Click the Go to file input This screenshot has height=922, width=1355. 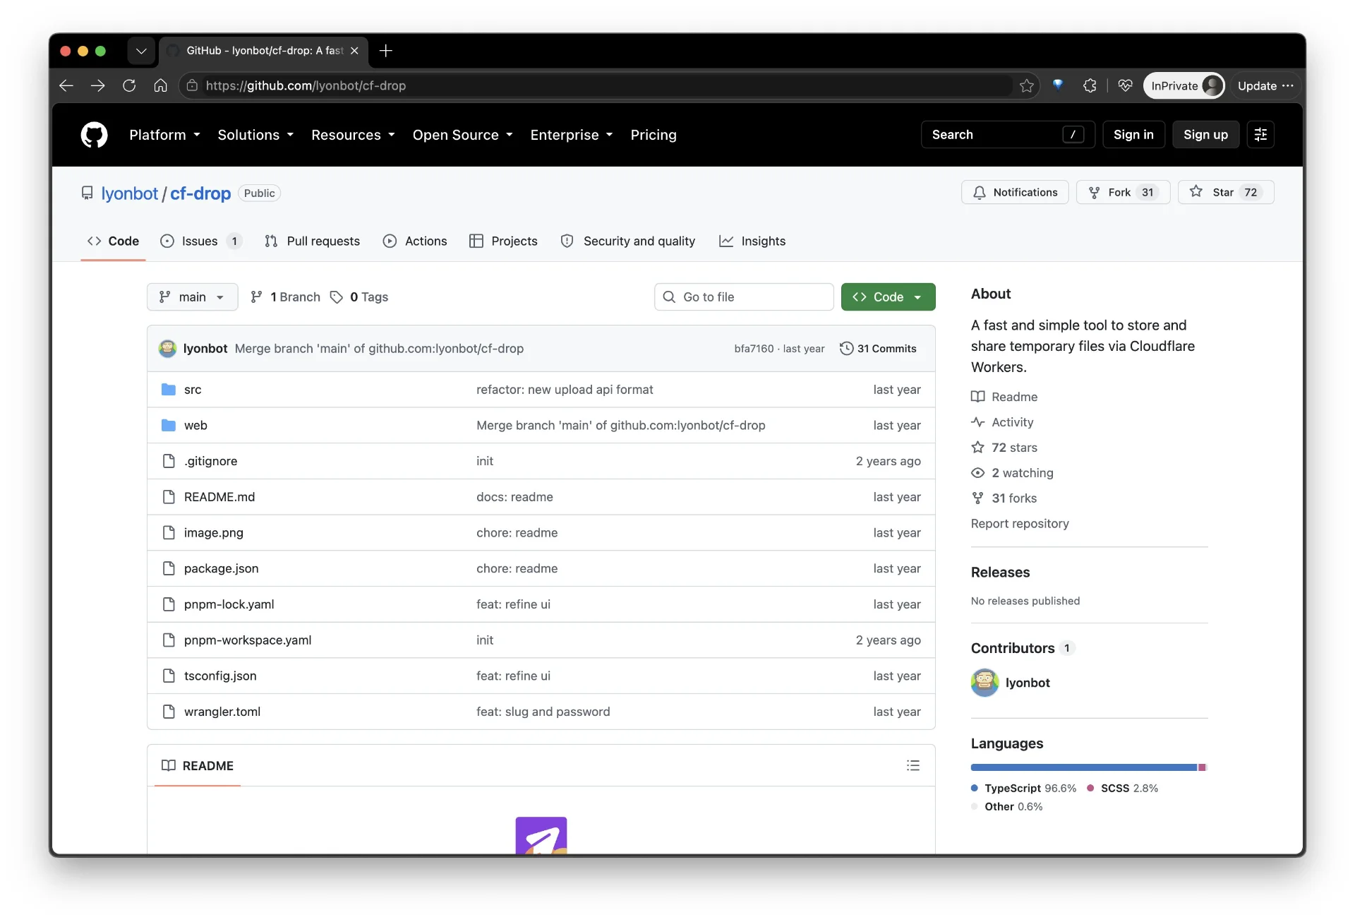pyautogui.click(x=744, y=297)
